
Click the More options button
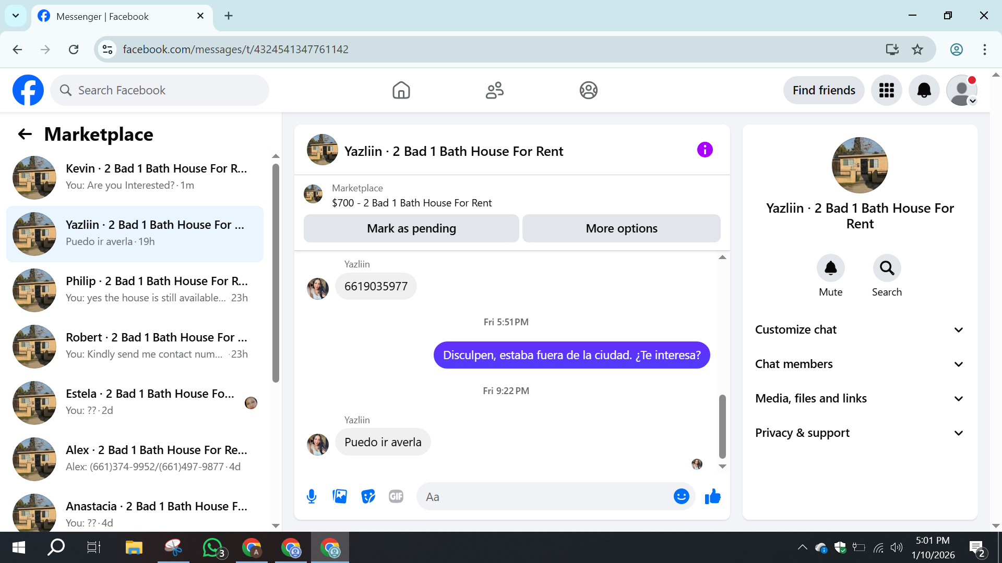[x=621, y=228]
